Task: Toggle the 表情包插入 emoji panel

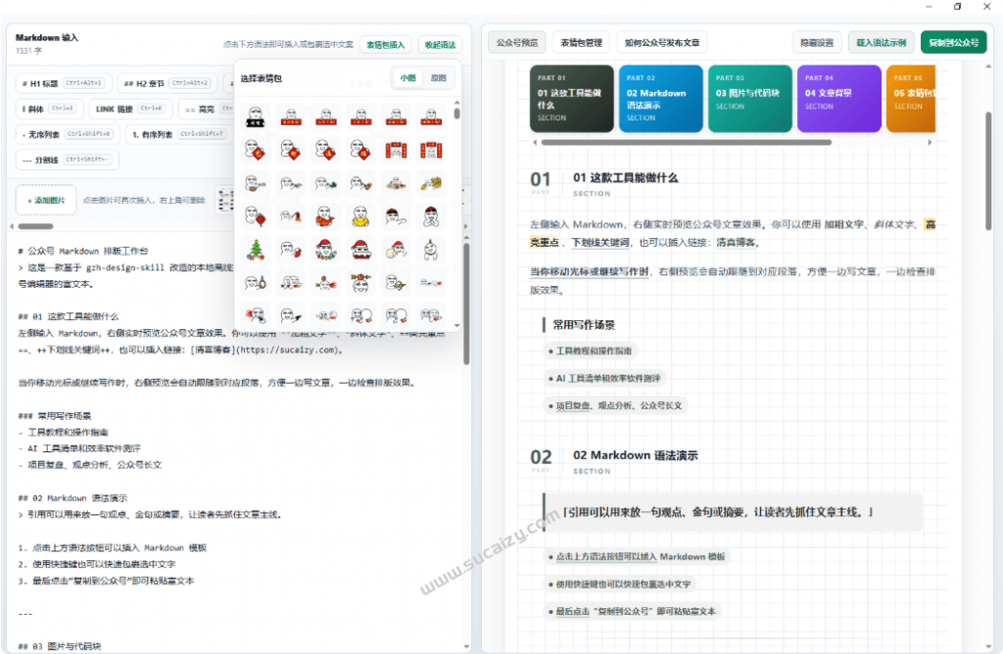Action: click(x=385, y=45)
